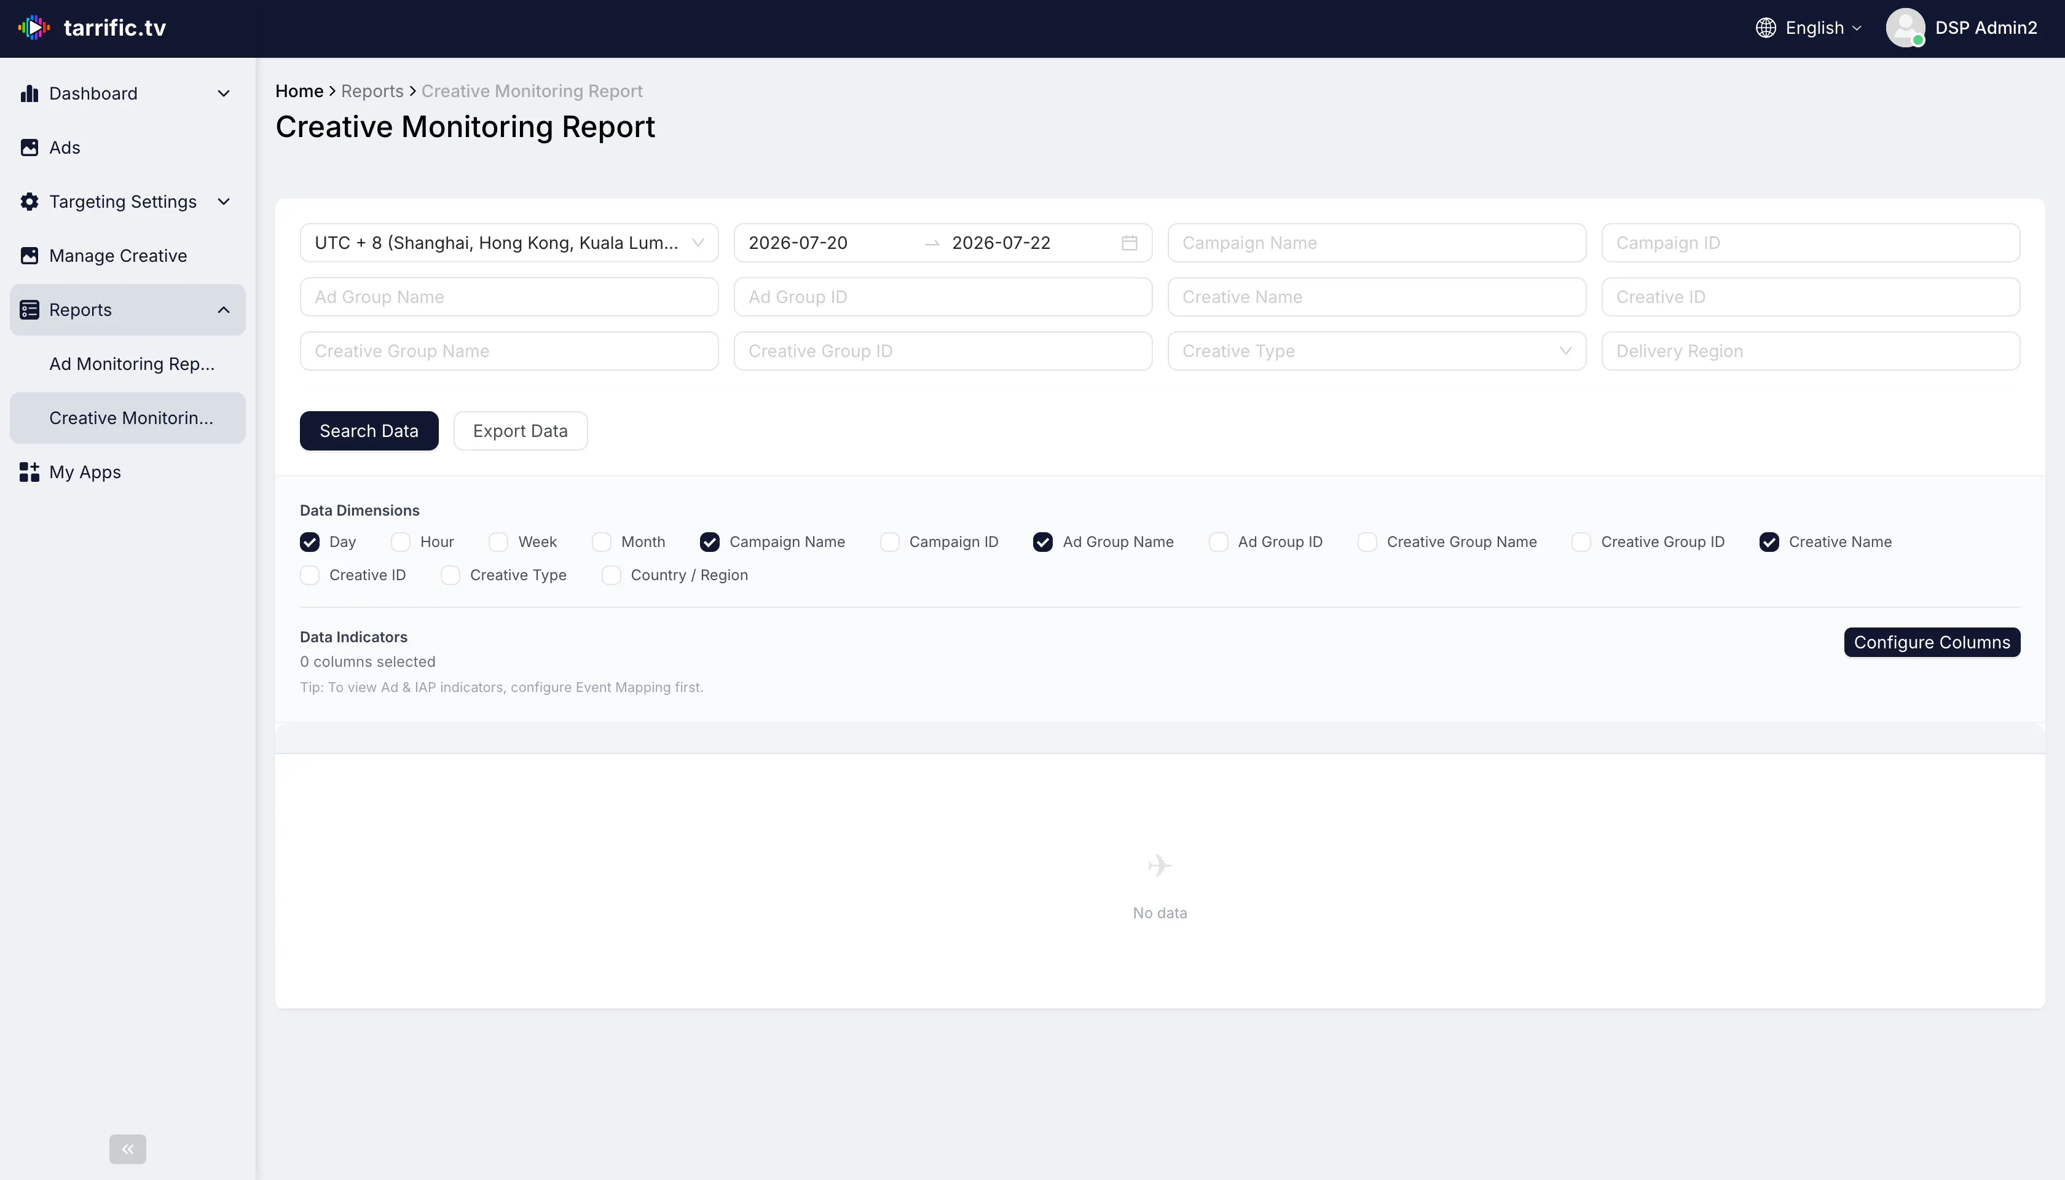The image size is (2065, 1180).
Task: Enable the Week dimension checkbox
Action: (498, 541)
